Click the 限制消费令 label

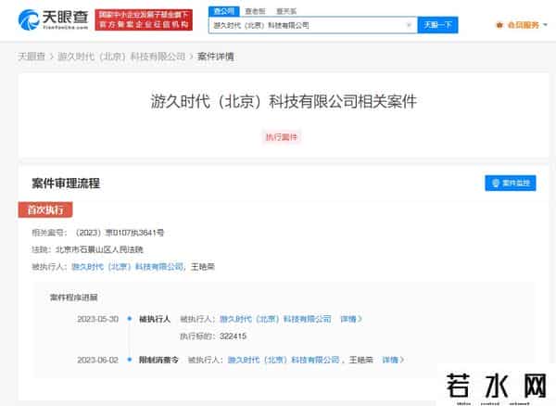pyautogui.click(x=158, y=360)
